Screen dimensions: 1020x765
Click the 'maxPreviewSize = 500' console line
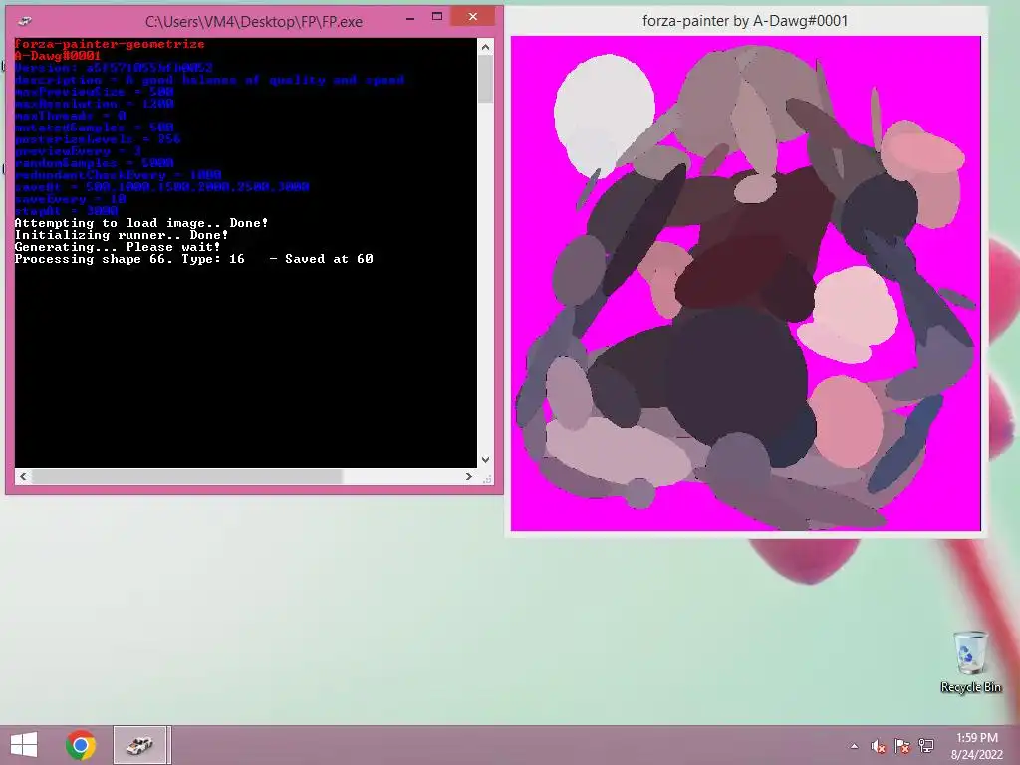point(95,92)
